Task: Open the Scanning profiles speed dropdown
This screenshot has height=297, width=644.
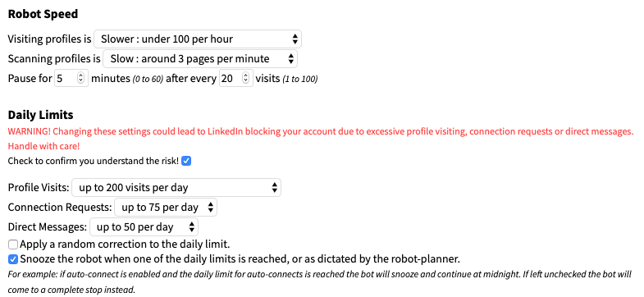Action: [200, 59]
